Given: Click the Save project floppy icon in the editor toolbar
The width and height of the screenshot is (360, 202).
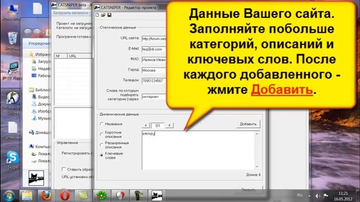Looking at the screenshot, I should [x=109, y=15].
